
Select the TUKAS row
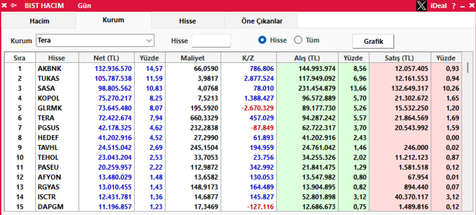click(233, 78)
